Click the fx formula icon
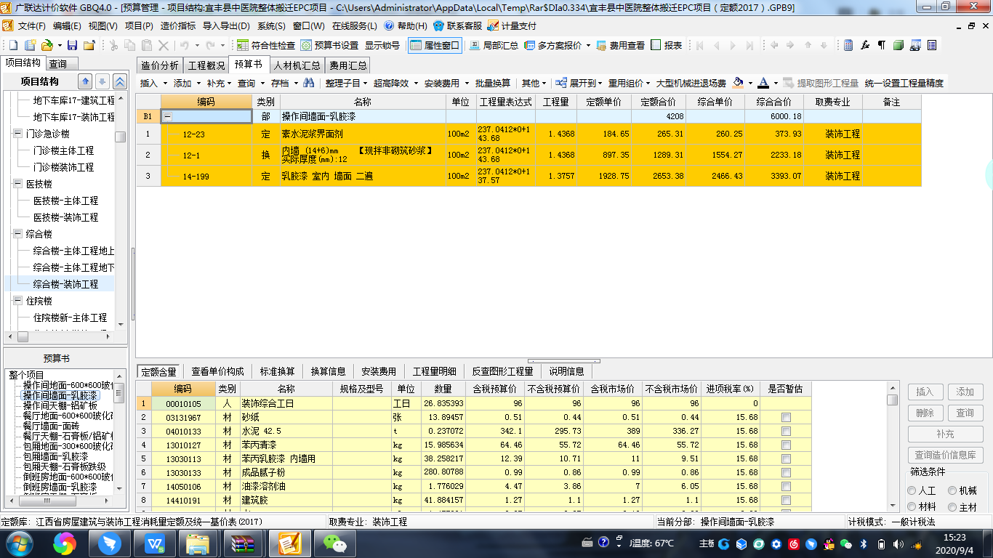993x558 pixels. point(865,45)
